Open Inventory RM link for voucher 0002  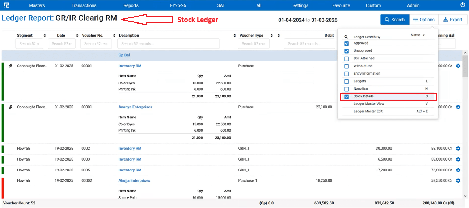(130, 149)
